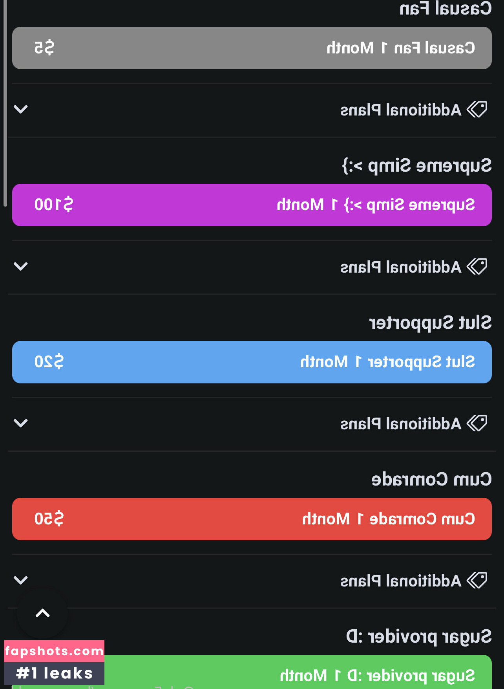Expand chevron for Slut Supporter additional plans
Viewport: 504px width, 689px height.
21,423
